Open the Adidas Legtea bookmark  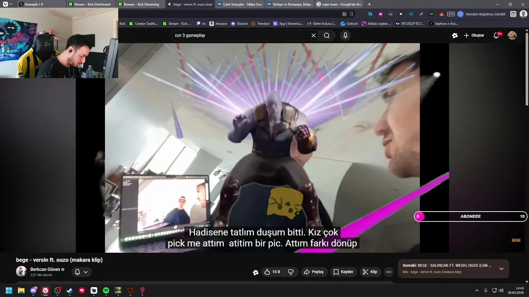(x=376, y=24)
